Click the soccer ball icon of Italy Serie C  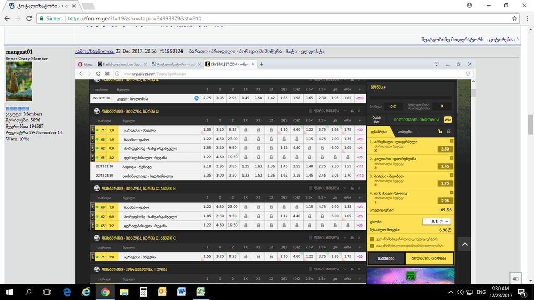[x=96, y=111]
